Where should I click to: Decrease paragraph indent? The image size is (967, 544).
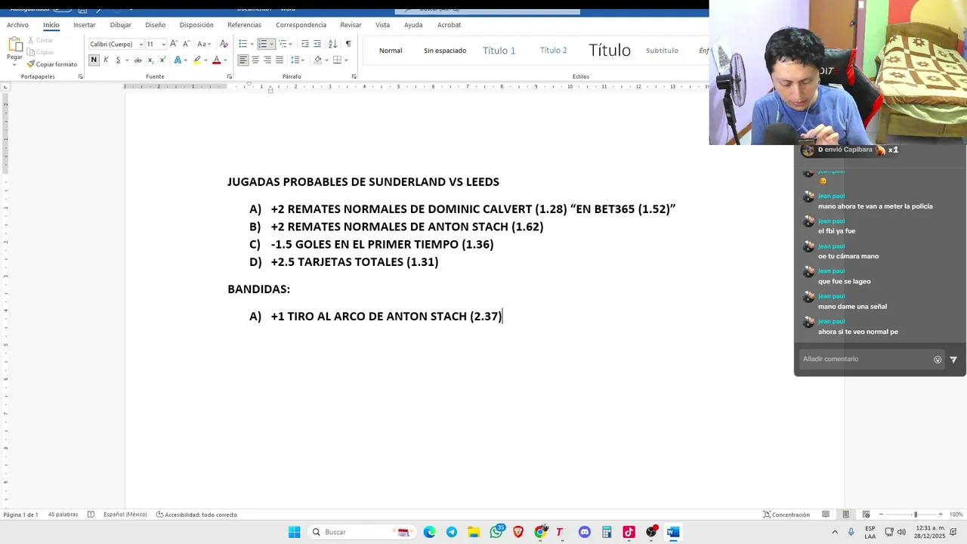tap(305, 44)
